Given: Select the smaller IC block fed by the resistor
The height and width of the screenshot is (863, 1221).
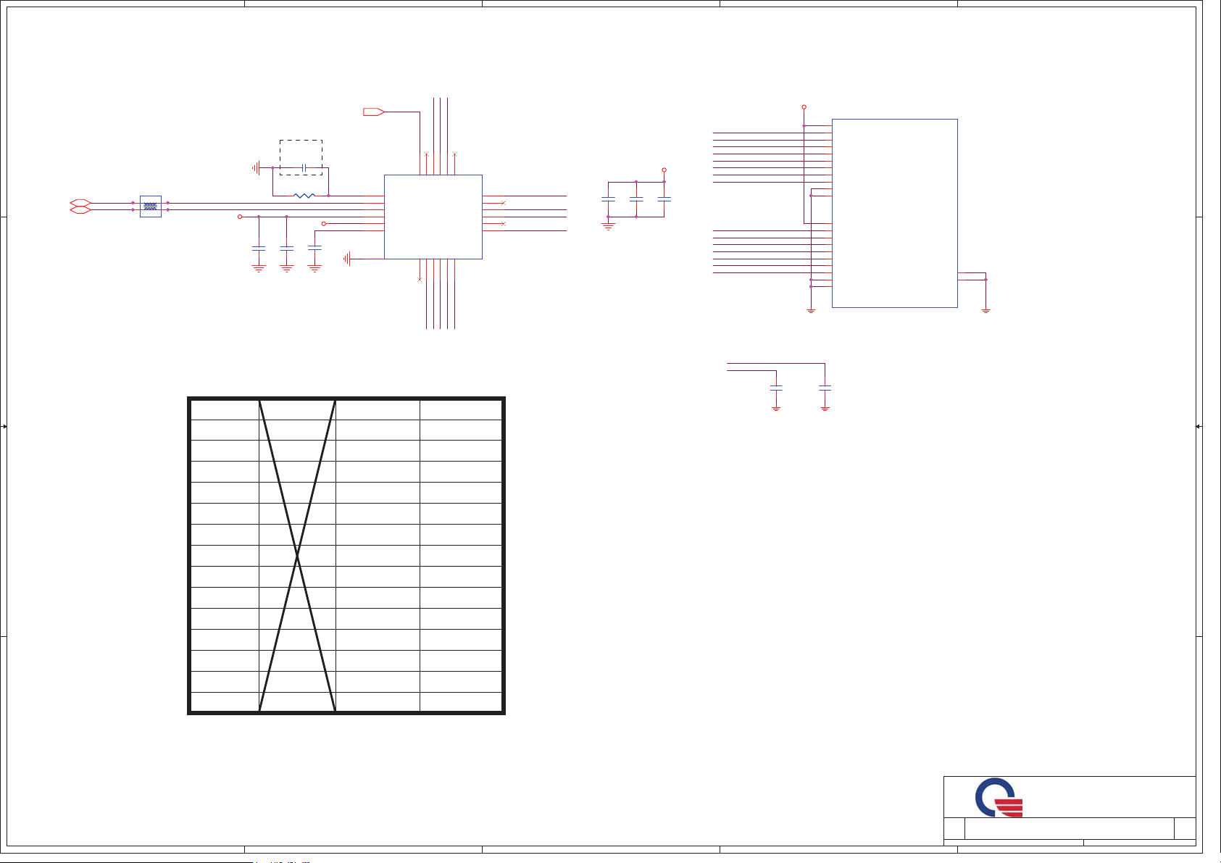Looking at the screenshot, I should (433, 217).
